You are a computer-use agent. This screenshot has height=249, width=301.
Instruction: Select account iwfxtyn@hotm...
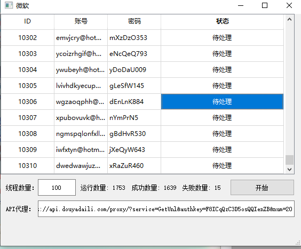pos(81,150)
